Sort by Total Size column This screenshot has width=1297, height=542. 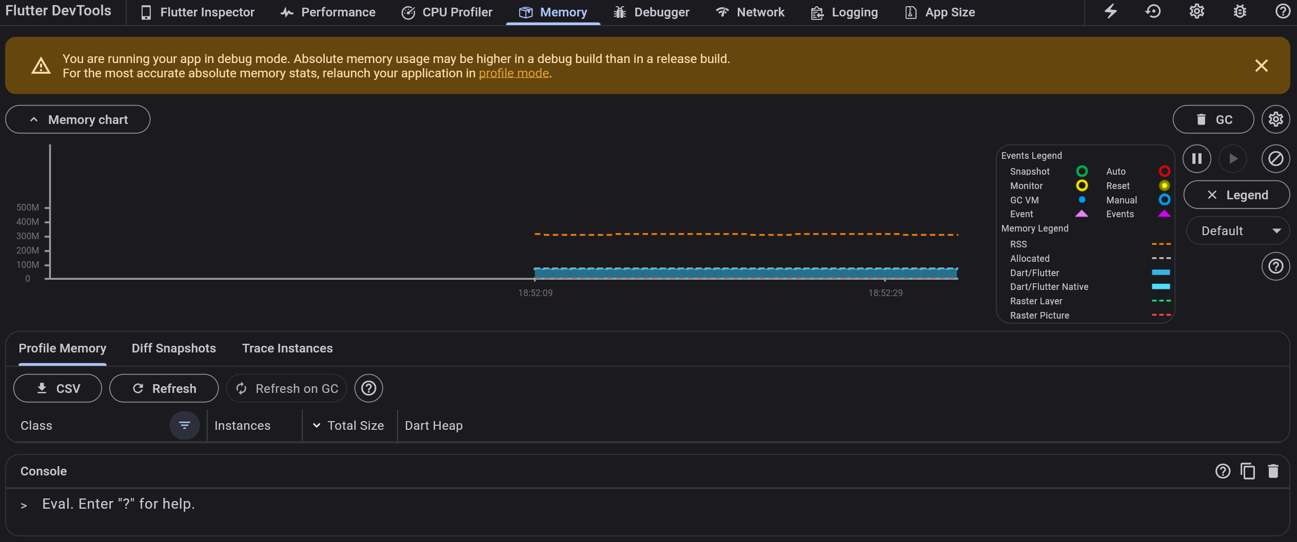click(x=349, y=425)
